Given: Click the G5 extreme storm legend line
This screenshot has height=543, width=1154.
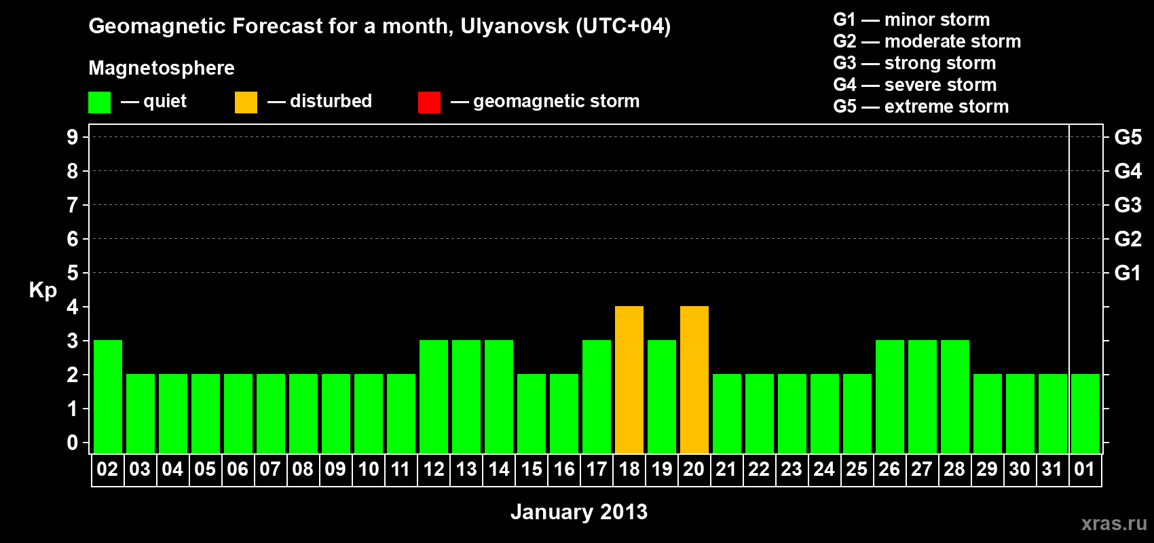Looking at the screenshot, I should (921, 107).
